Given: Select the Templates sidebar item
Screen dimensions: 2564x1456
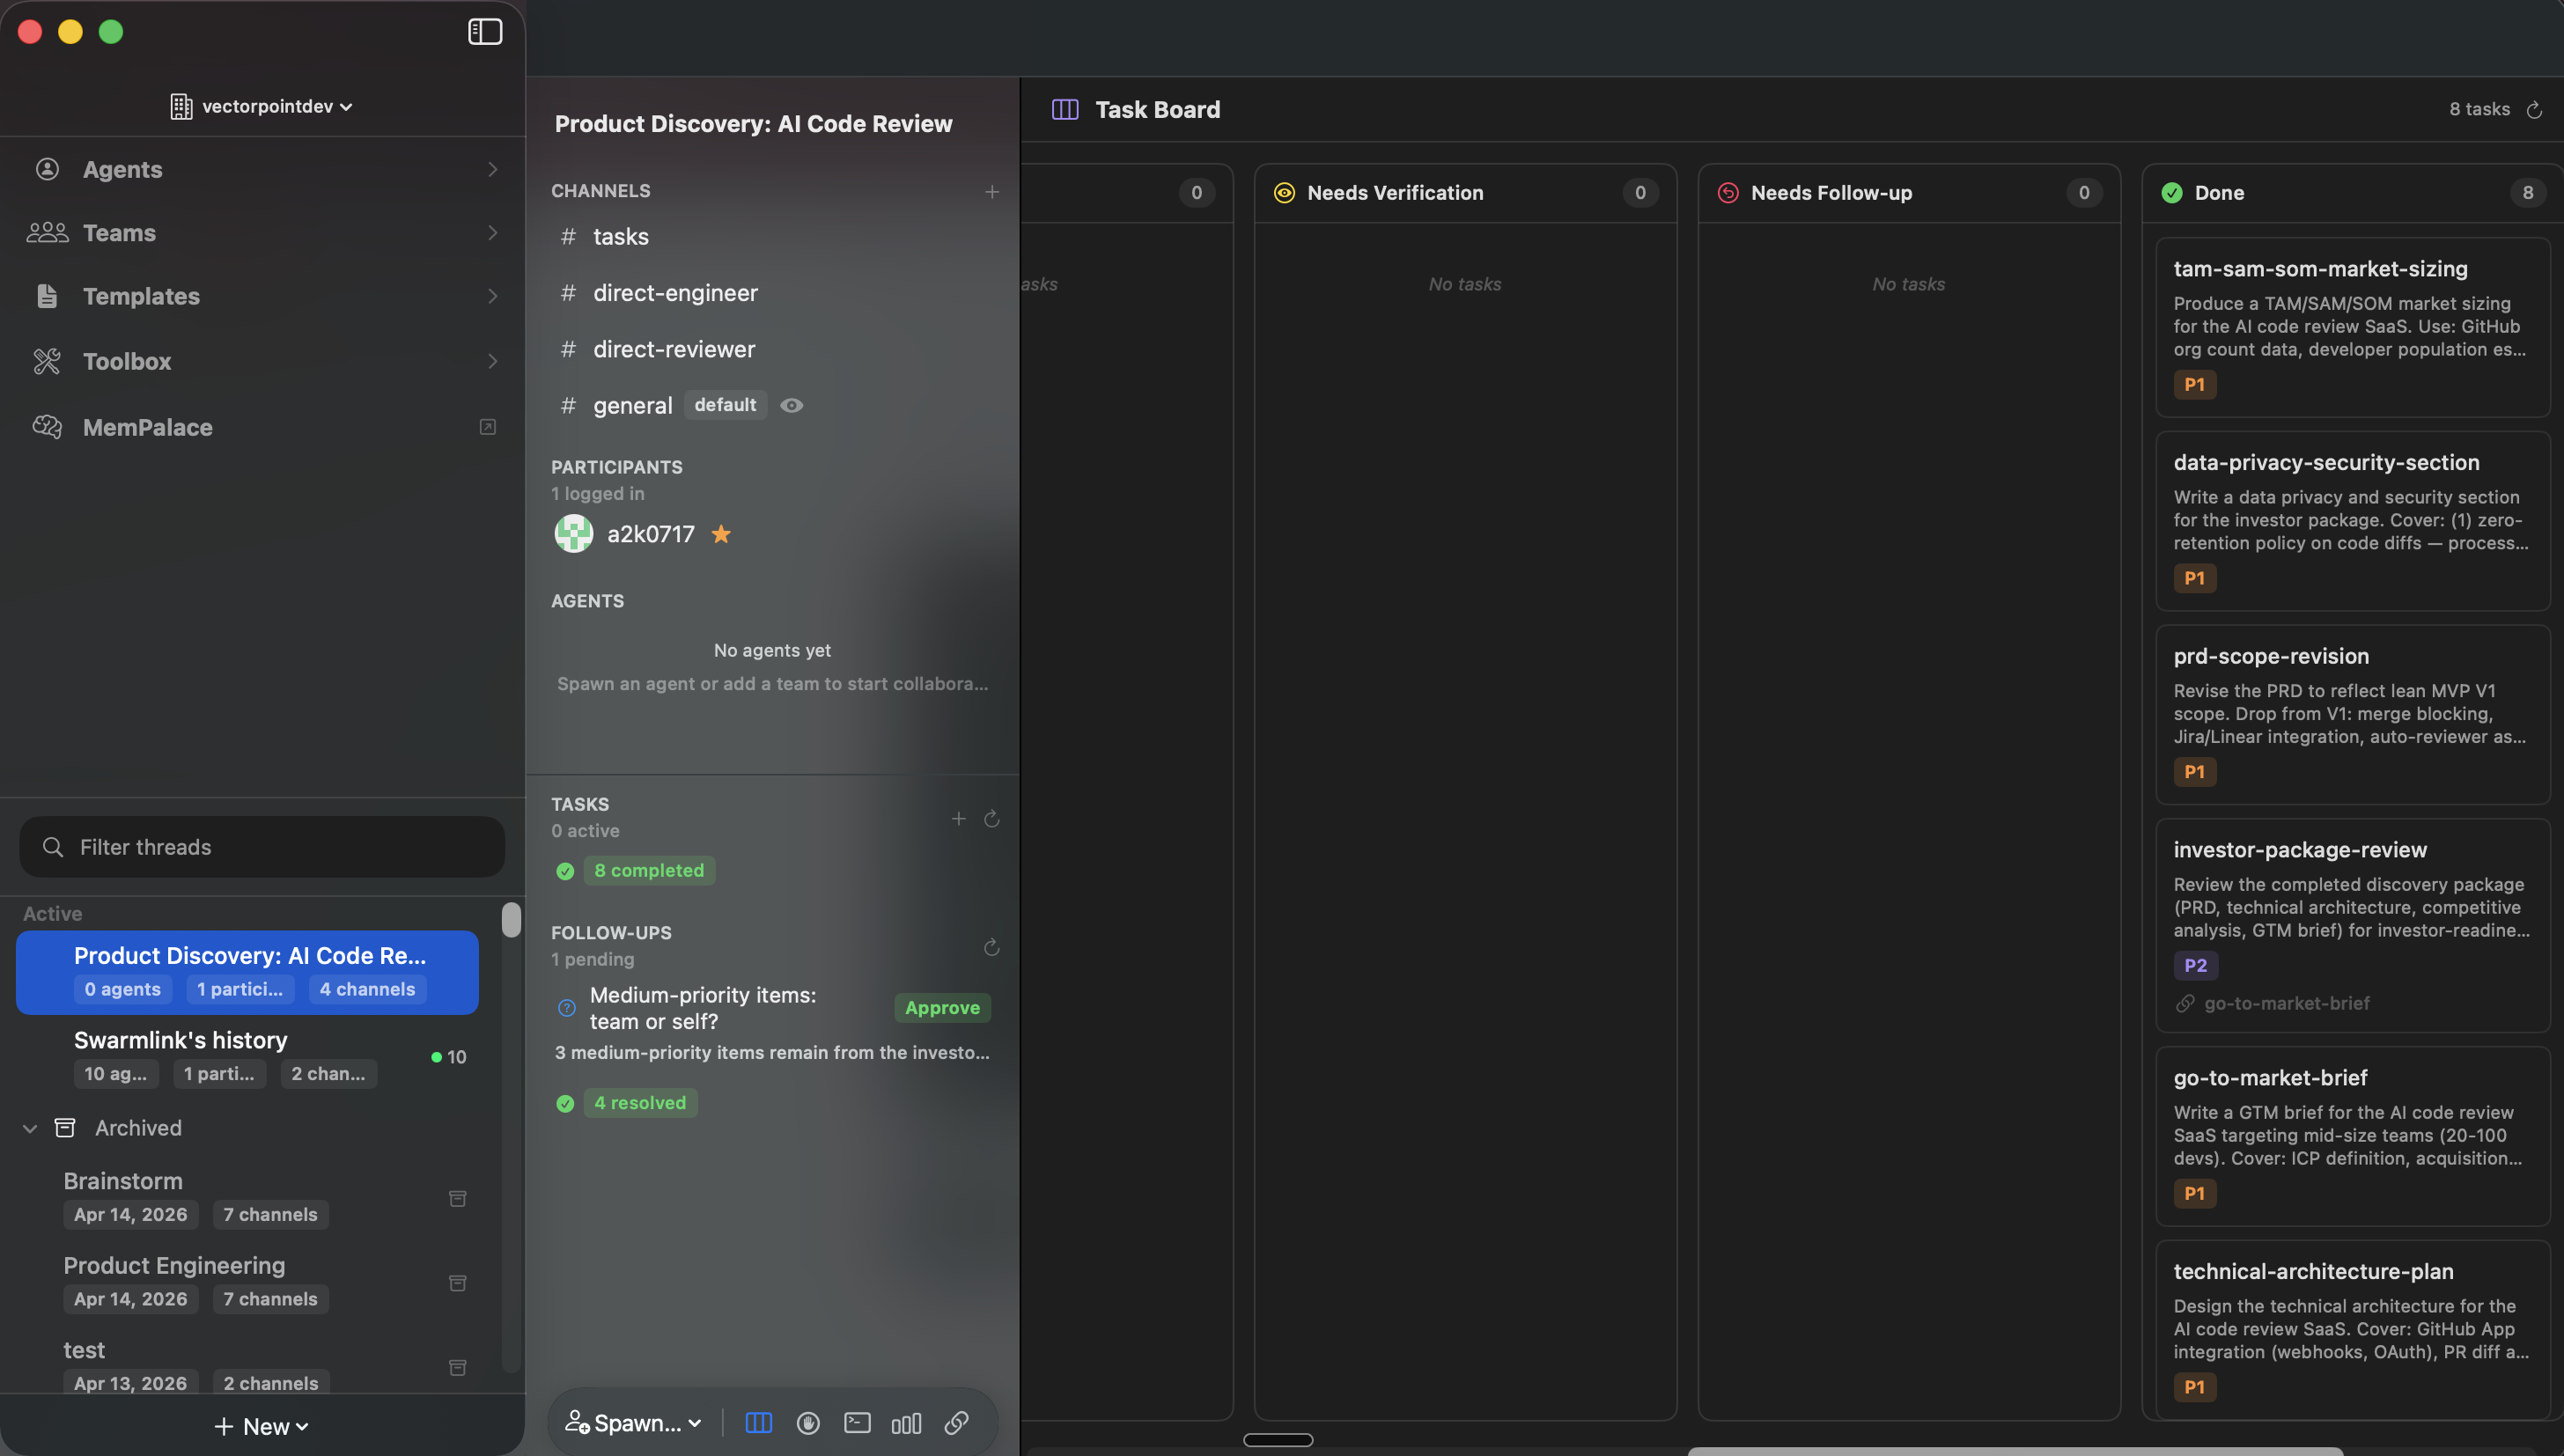Looking at the screenshot, I should tap(141, 296).
